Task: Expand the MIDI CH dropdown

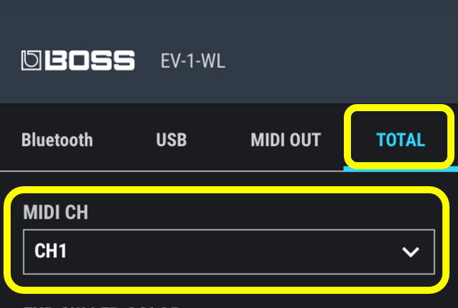Action: click(228, 251)
